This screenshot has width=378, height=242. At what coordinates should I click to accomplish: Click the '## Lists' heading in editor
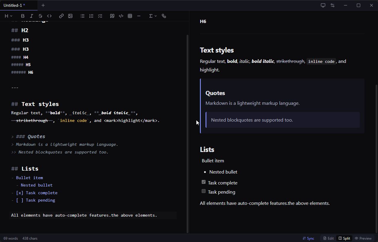pos(25,169)
